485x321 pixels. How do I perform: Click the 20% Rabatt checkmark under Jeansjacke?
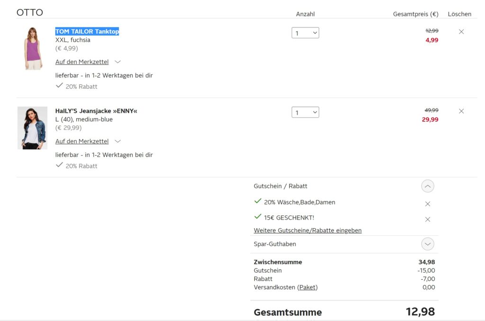click(x=59, y=165)
